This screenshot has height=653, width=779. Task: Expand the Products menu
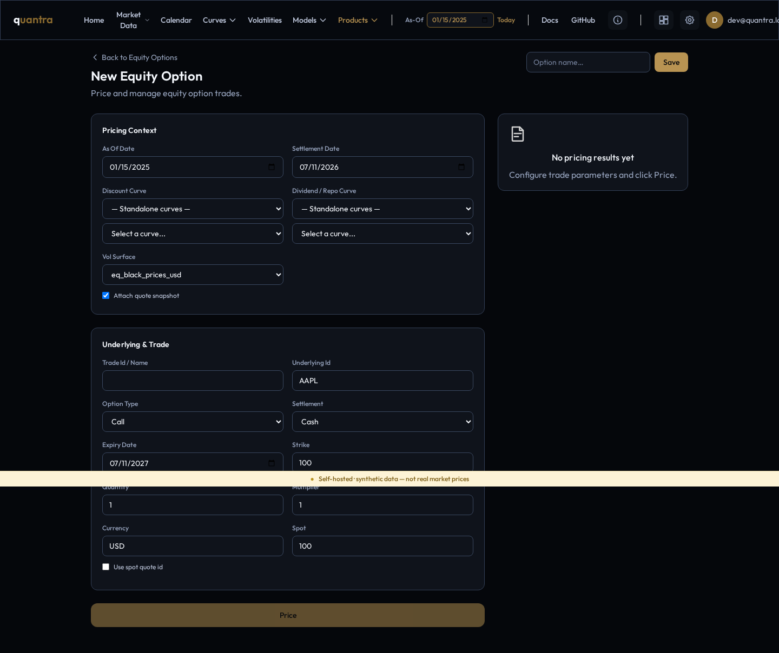pos(358,20)
